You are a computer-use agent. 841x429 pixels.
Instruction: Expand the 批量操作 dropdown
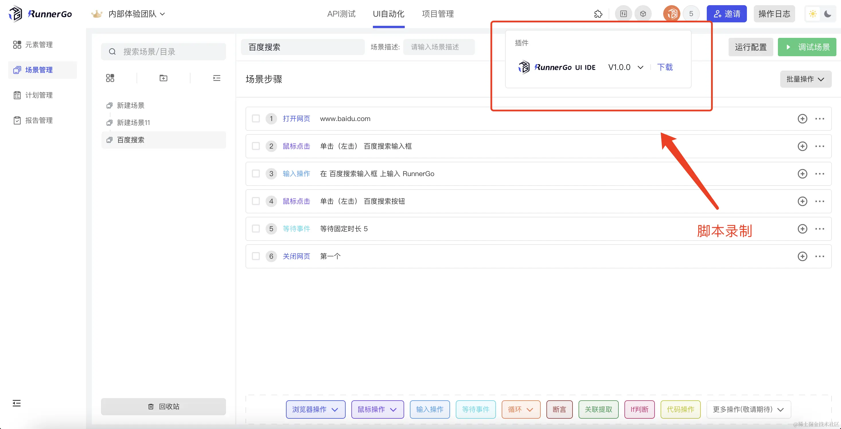click(x=805, y=79)
